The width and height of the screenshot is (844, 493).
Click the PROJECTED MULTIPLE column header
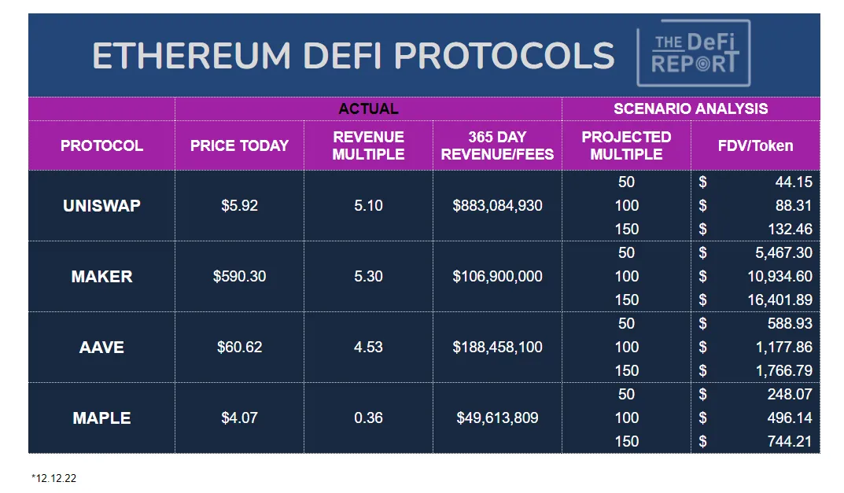click(x=626, y=145)
